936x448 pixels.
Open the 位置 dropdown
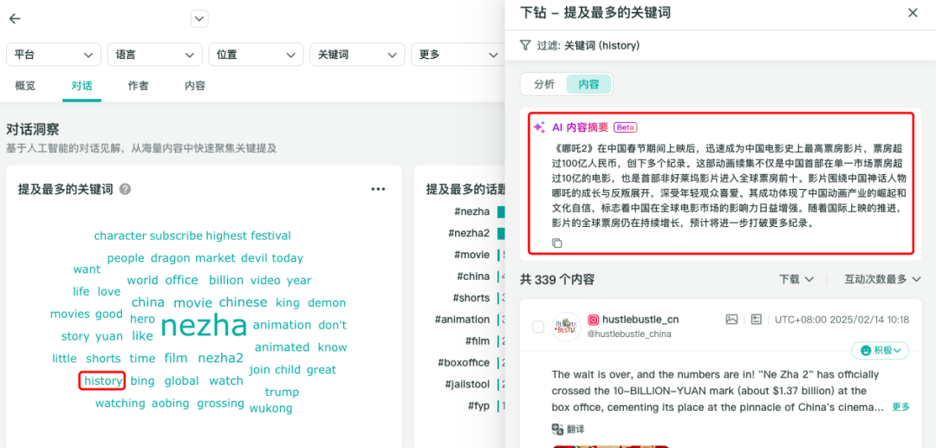point(256,55)
